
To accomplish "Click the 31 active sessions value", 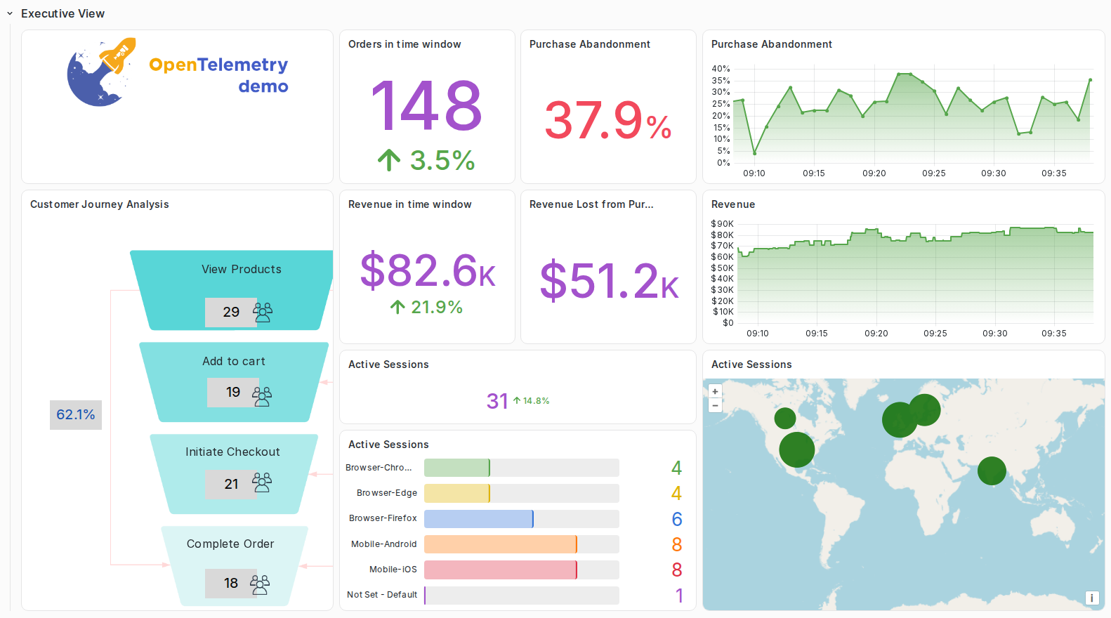I will point(497,401).
